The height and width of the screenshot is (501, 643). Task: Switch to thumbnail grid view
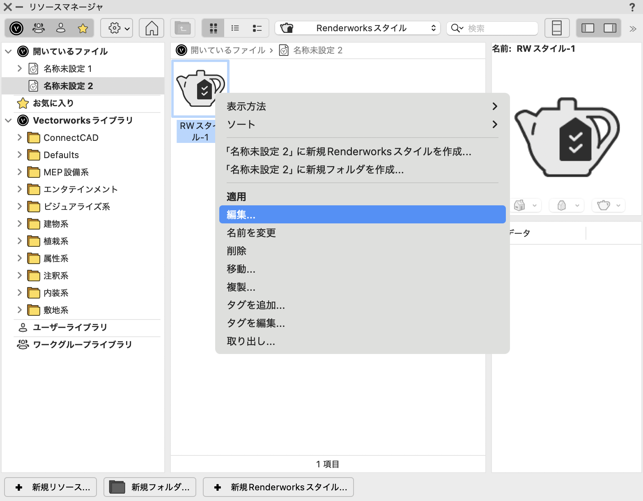point(213,28)
